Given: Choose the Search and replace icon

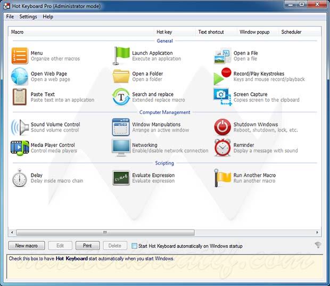Looking at the screenshot, I should coord(121,97).
